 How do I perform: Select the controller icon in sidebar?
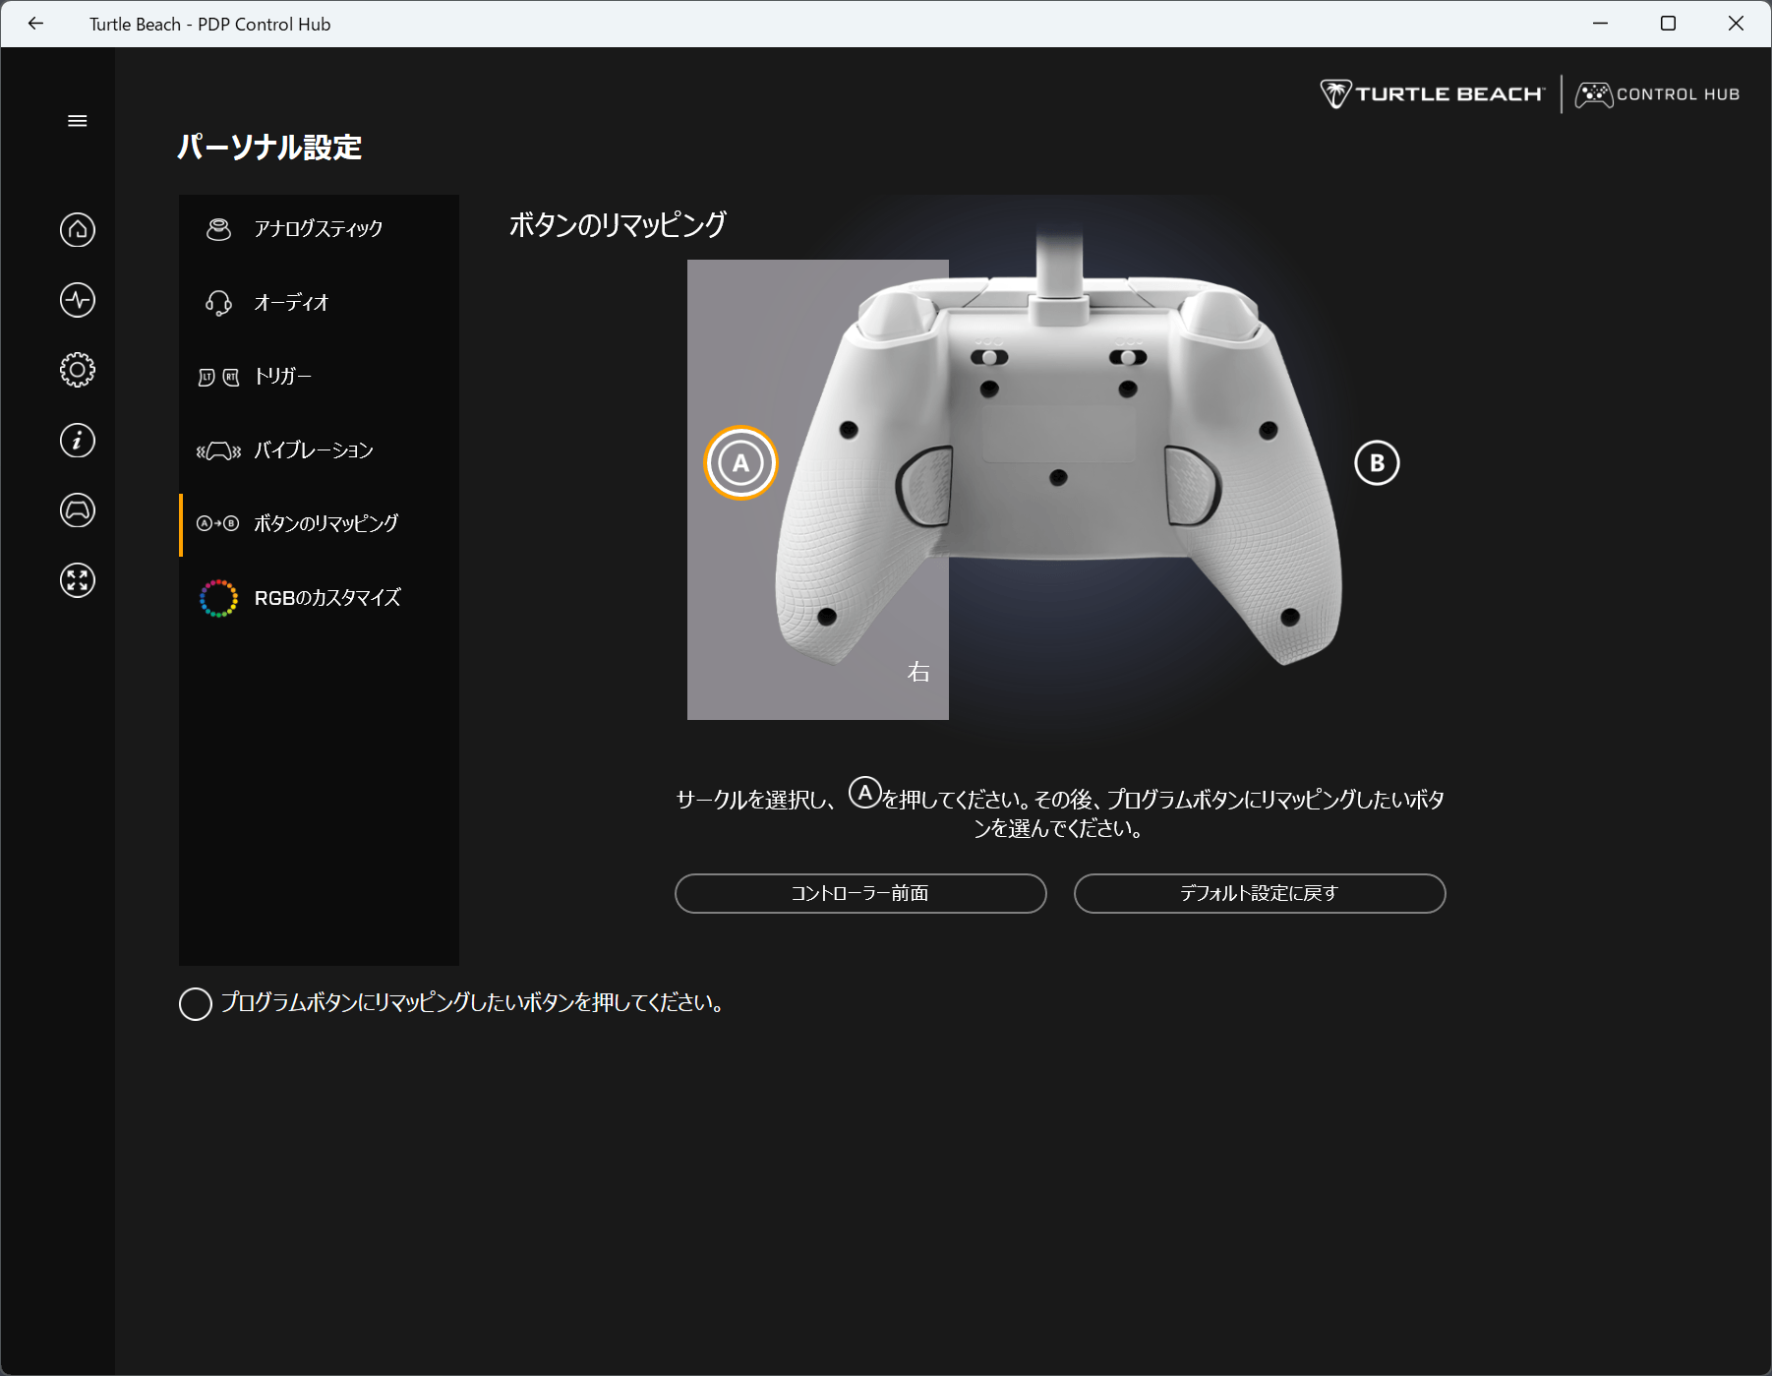pos(77,510)
